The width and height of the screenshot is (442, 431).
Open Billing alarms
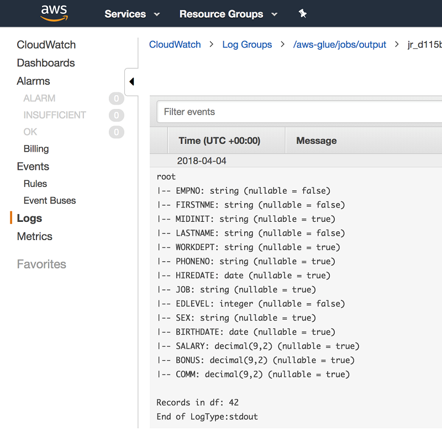pos(36,149)
